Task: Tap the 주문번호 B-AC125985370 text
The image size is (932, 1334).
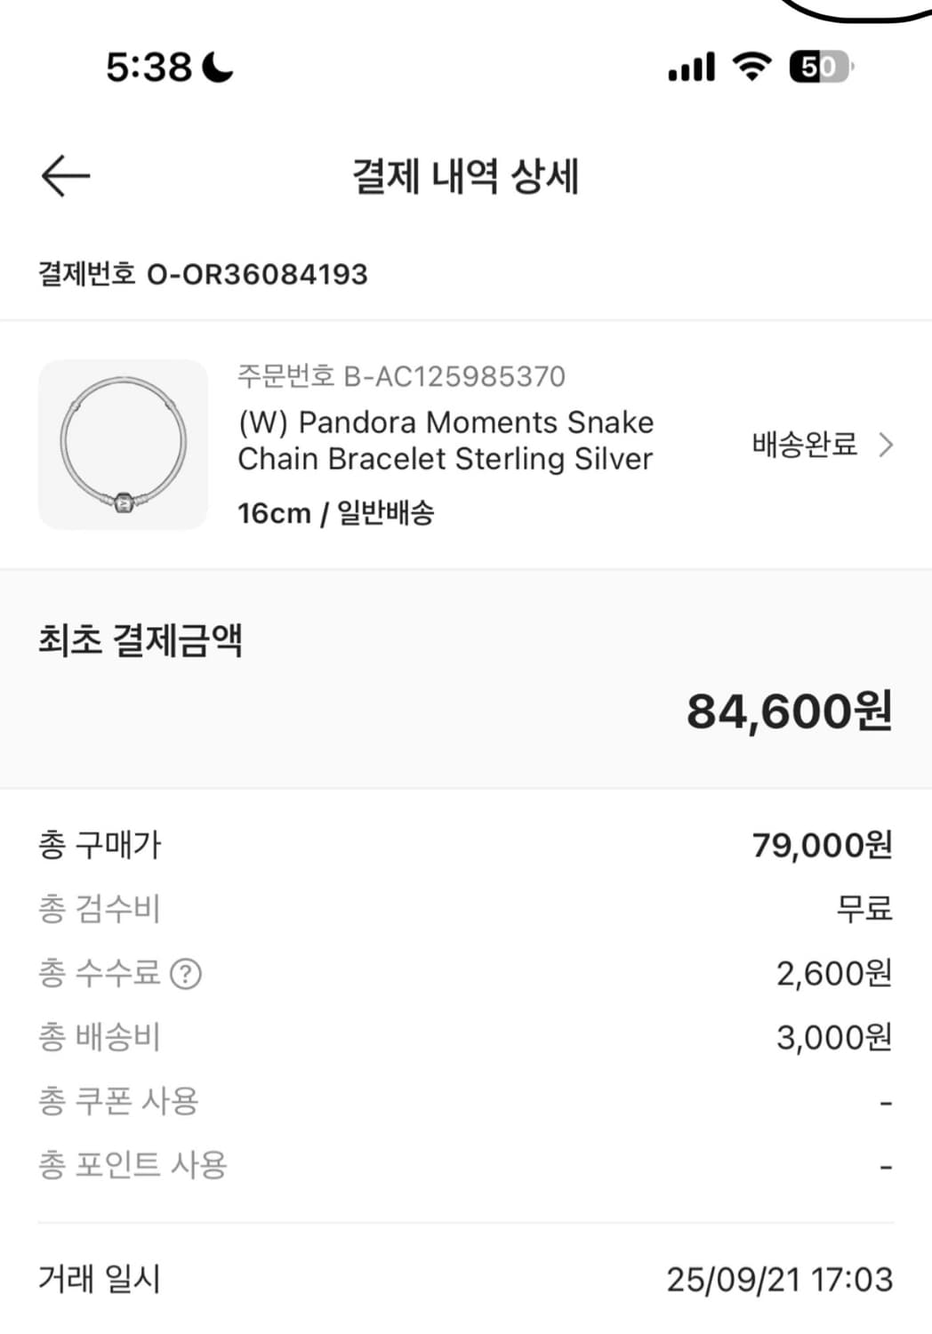Action: click(x=401, y=376)
